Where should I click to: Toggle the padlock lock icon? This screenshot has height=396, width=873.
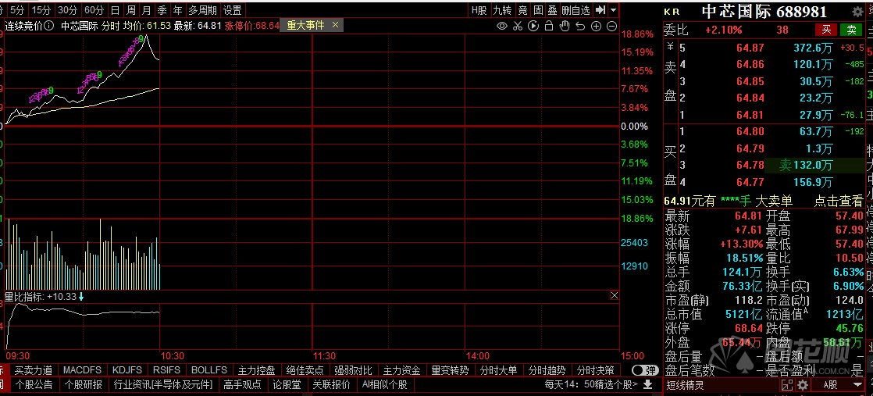[x=549, y=26]
